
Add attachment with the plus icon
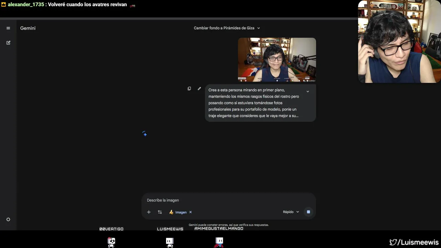click(149, 212)
